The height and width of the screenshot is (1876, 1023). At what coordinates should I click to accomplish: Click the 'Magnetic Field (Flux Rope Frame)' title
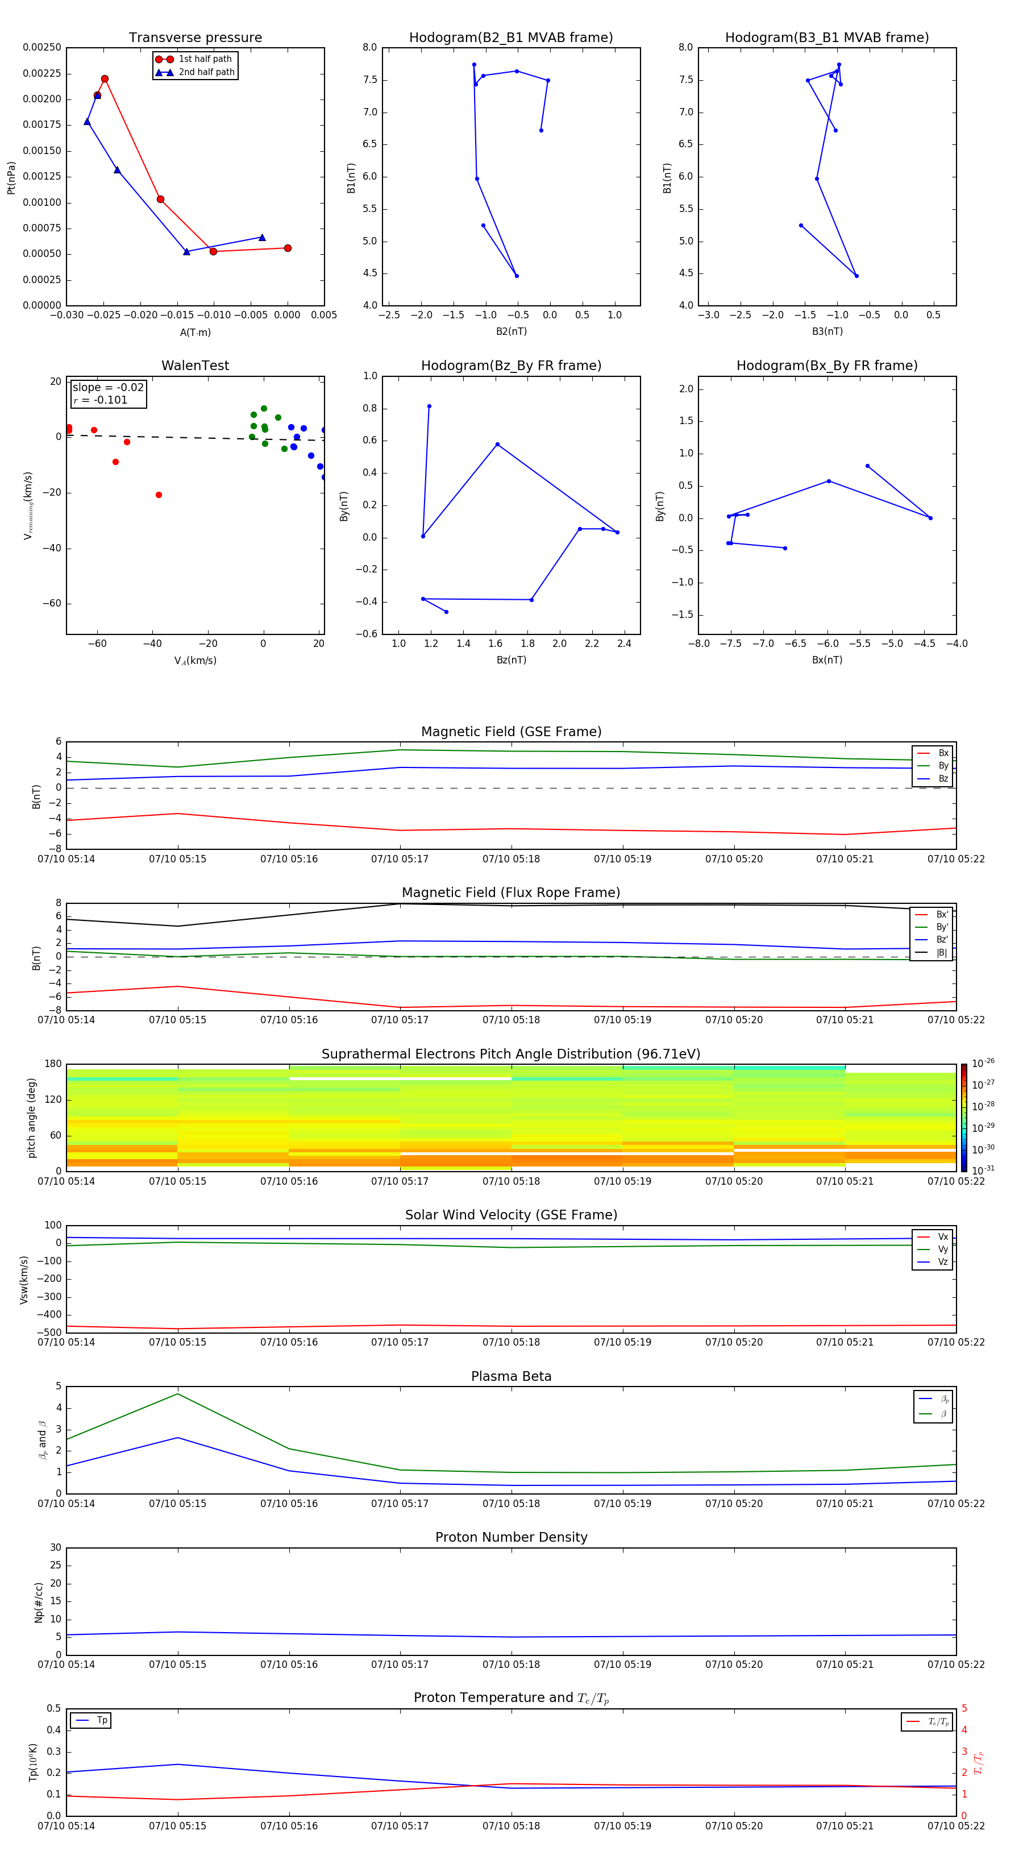pyautogui.click(x=511, y=893)
